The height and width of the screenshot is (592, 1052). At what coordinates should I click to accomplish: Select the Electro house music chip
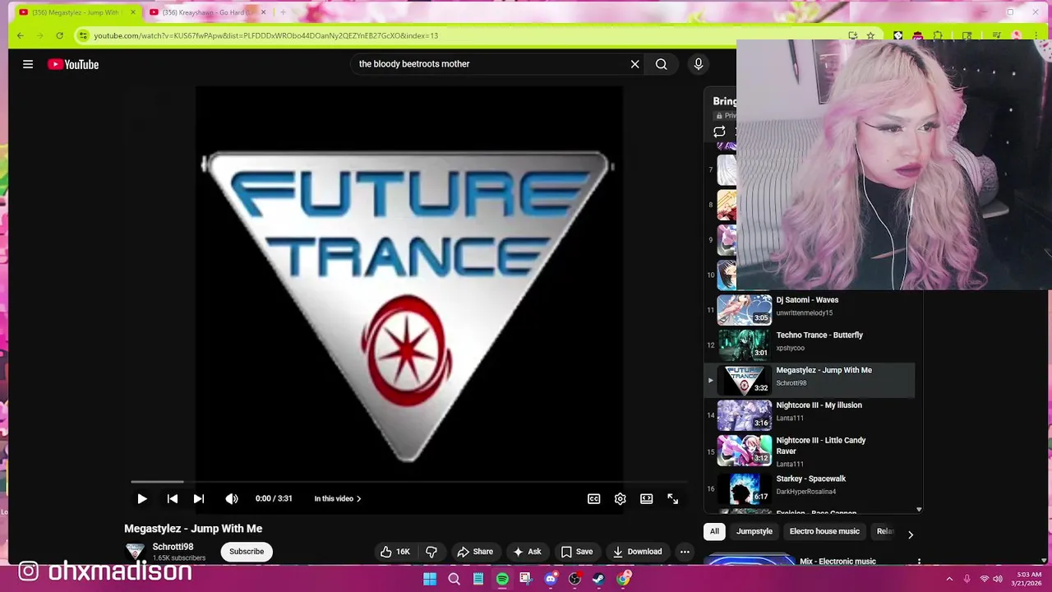point(824,531)
